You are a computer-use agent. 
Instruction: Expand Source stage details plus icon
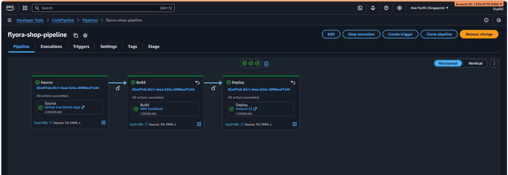point(104,123)
